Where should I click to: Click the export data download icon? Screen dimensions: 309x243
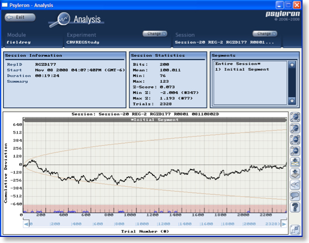coord(295,173)
